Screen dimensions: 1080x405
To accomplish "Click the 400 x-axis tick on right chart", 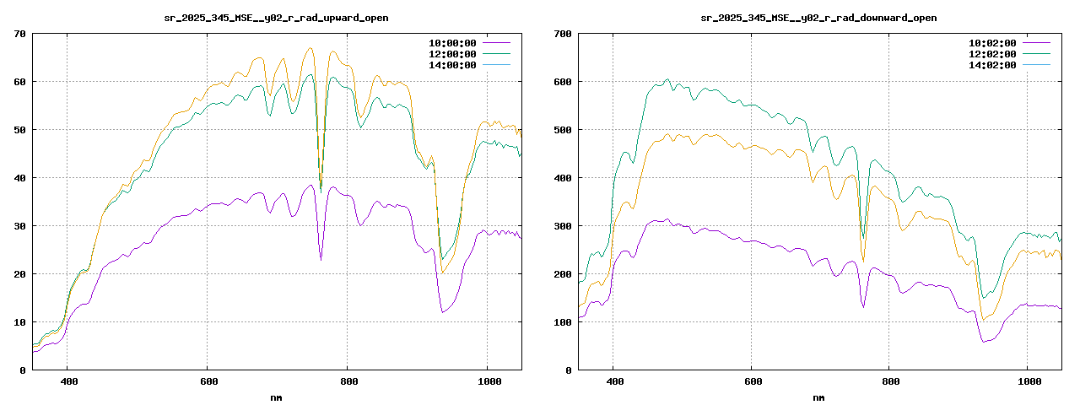I will pos(614,381).
